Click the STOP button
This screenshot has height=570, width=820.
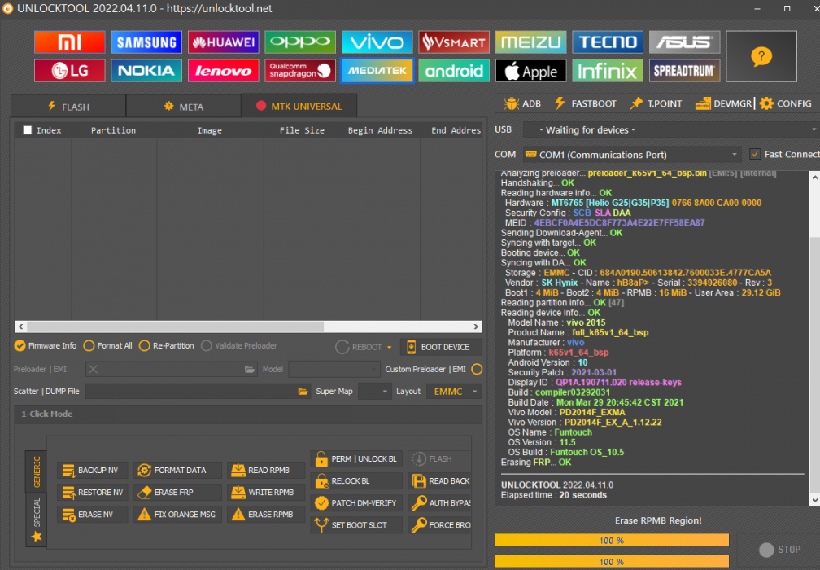point(779,550)
